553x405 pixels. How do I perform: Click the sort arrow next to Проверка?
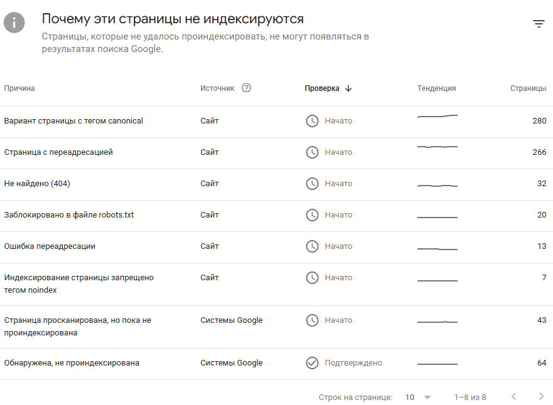tap(348, 88)
